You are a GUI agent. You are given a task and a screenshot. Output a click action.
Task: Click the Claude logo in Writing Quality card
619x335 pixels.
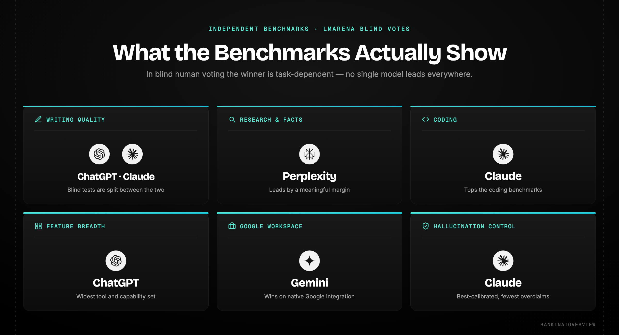132,154
